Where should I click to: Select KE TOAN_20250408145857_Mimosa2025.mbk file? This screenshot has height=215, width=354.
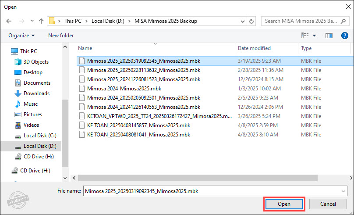(x=138, y=125)
